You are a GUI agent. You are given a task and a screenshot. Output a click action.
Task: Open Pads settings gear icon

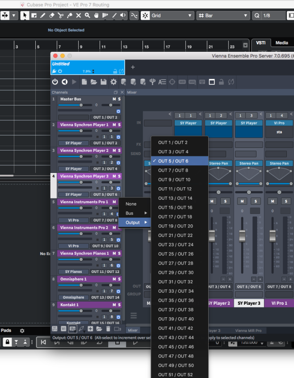point(22,331)
